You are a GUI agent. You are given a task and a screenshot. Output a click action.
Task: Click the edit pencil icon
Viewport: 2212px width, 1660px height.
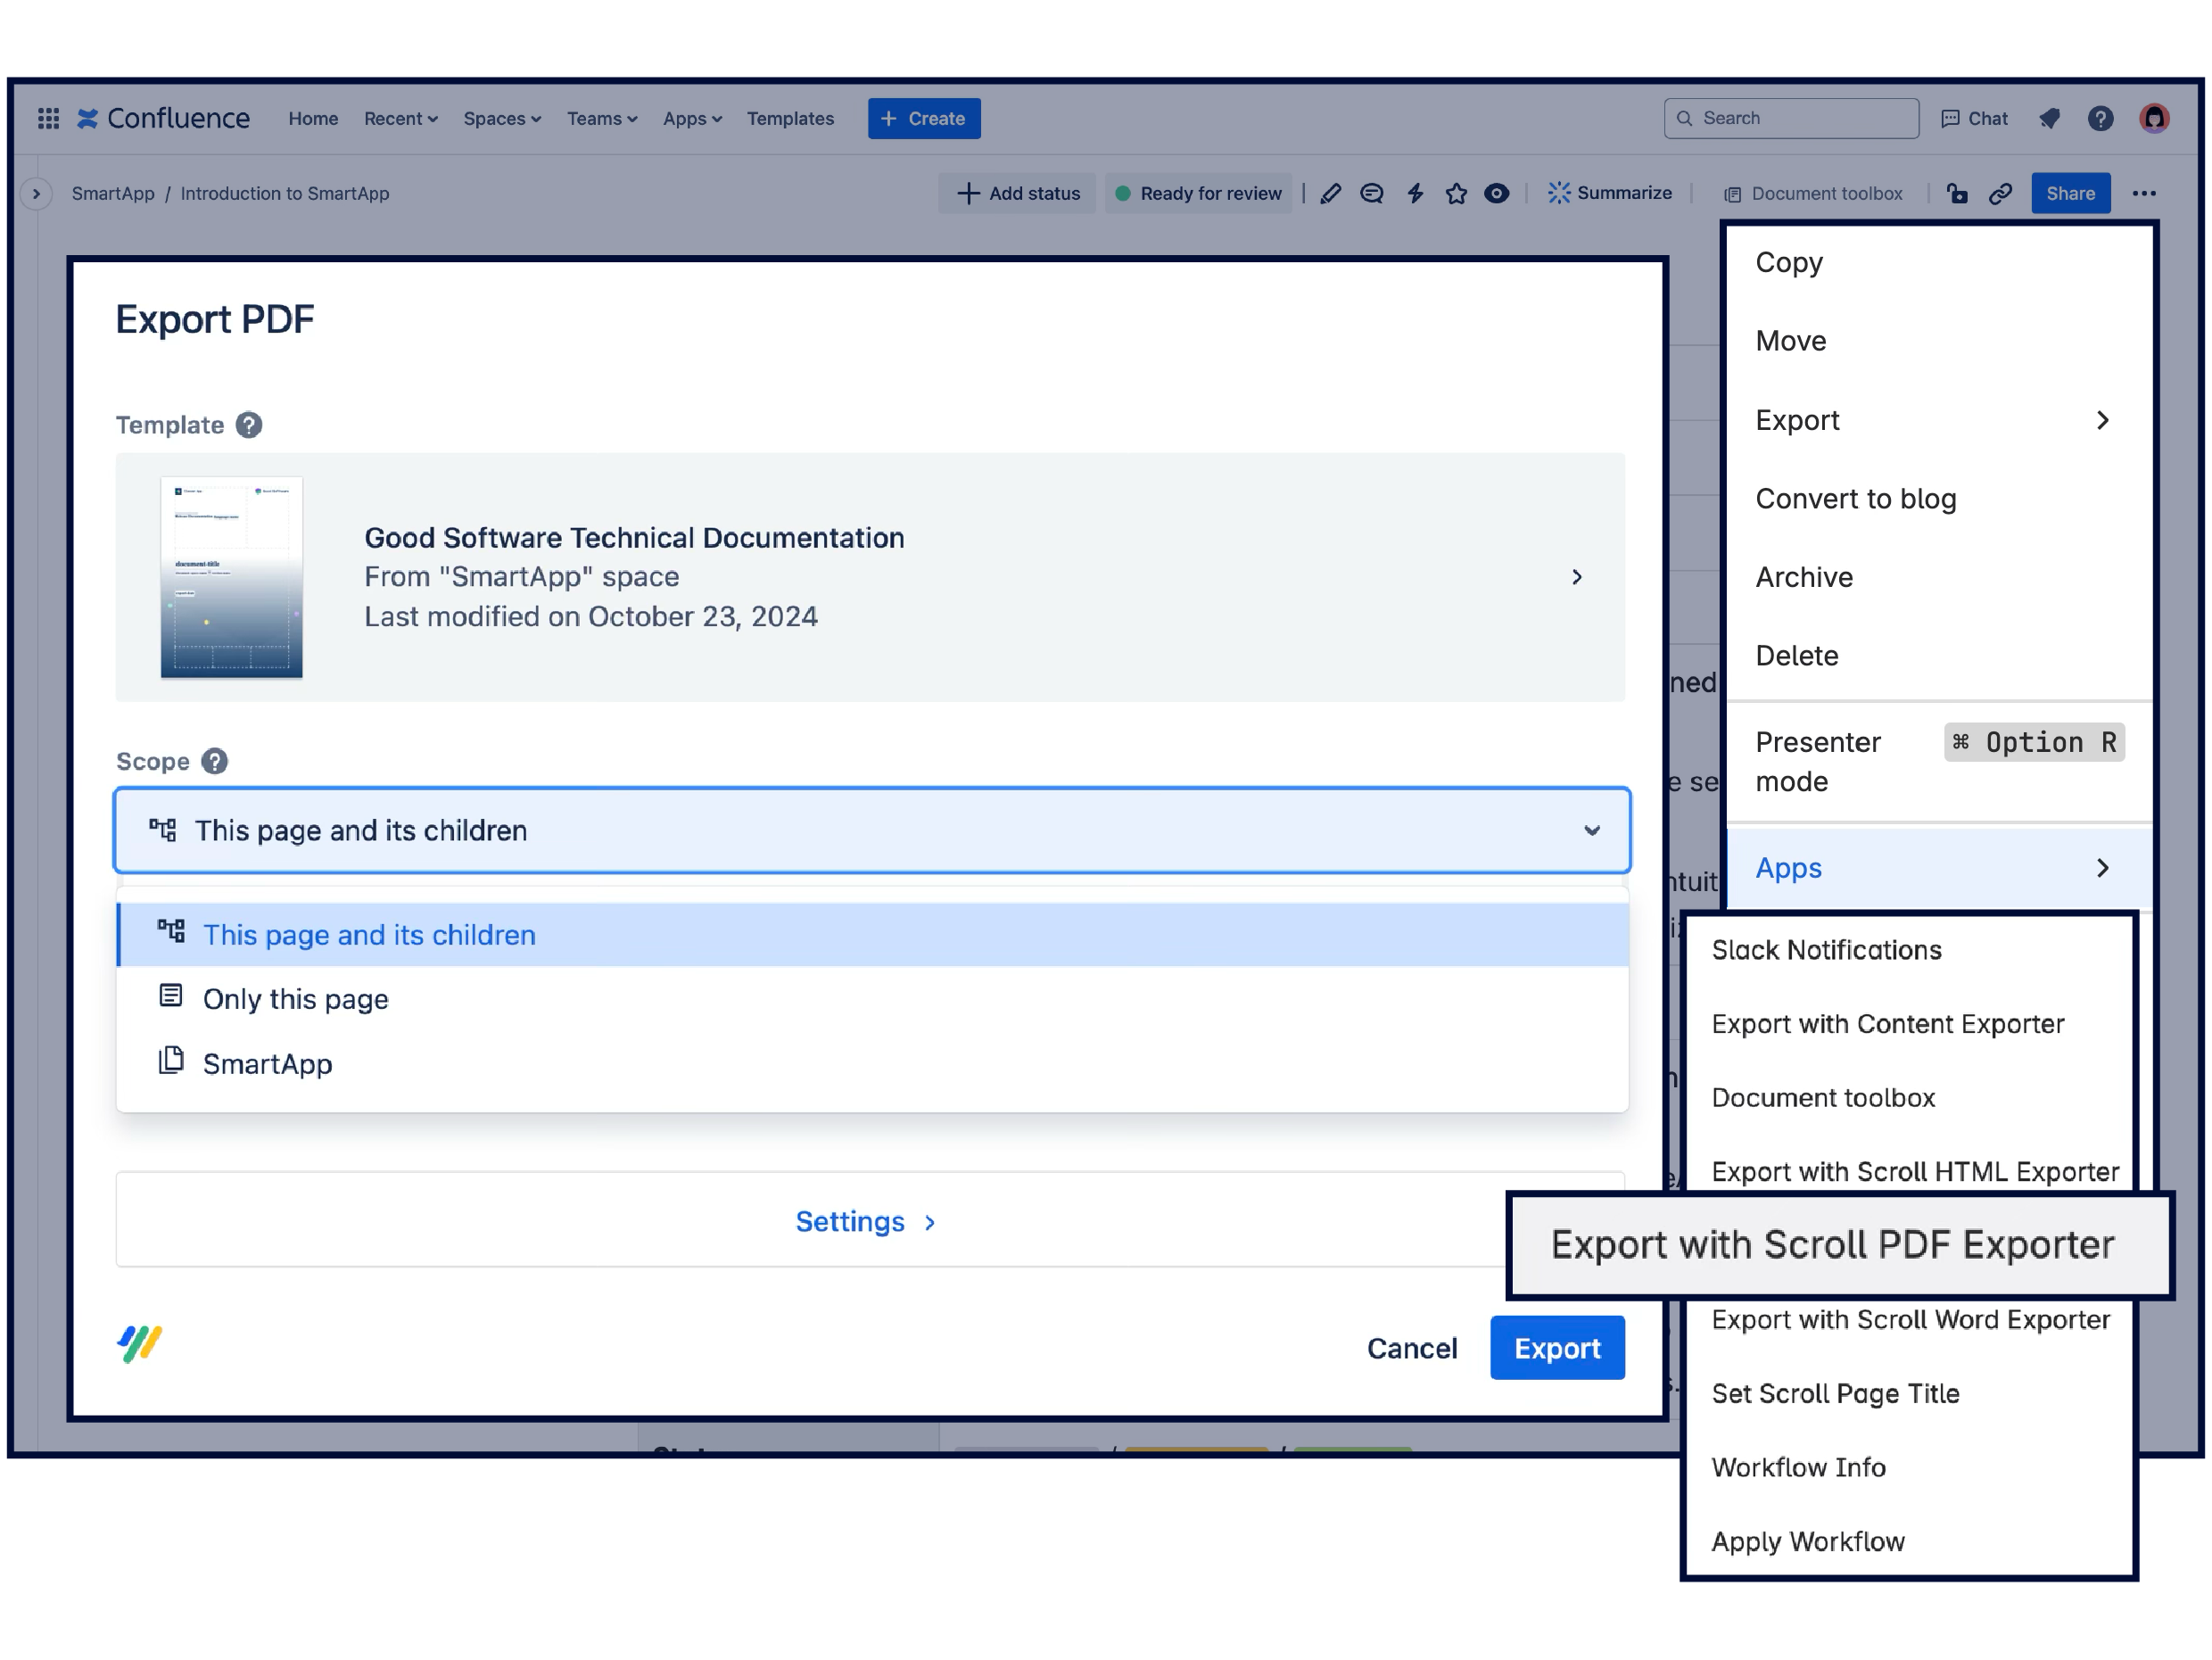(x=1330, y=193)
